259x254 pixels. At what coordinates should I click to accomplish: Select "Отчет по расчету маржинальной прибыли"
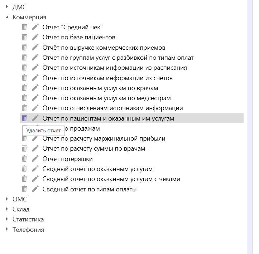104,138
